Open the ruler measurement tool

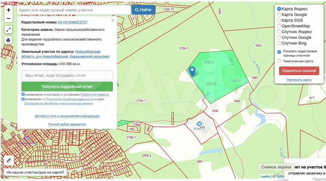coord(9,160)
